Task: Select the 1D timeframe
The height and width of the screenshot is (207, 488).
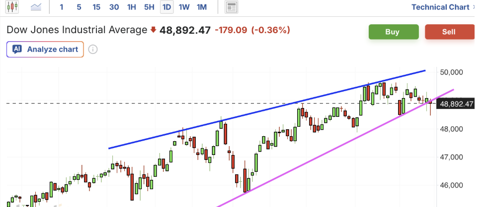Action: [166, 7]
